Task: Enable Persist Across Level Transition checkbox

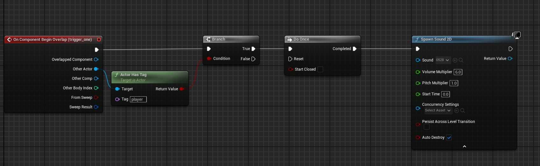Action: pyautogui.click(x=427, y=127)
